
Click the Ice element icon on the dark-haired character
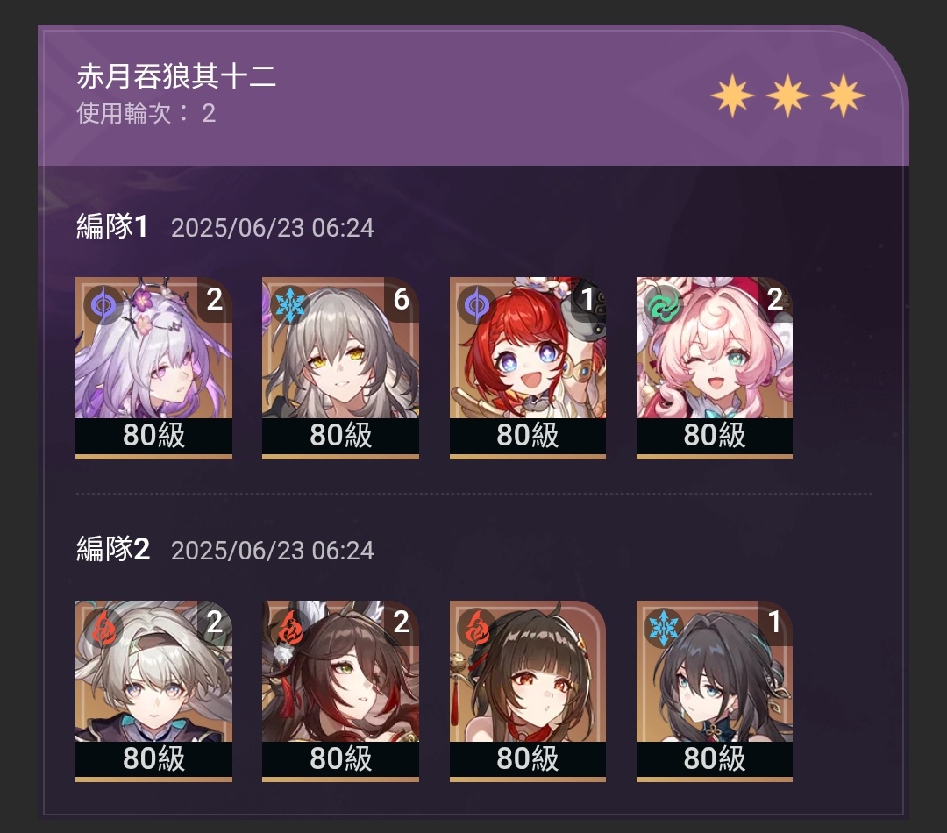click(664, 628)
